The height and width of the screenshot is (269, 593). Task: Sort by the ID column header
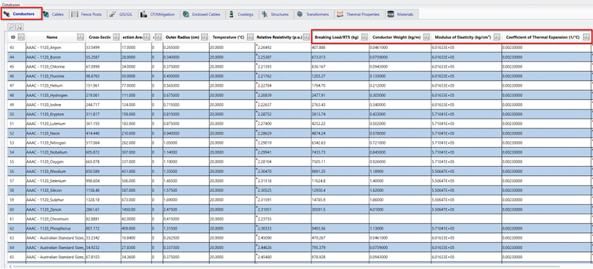coord(13,37)
